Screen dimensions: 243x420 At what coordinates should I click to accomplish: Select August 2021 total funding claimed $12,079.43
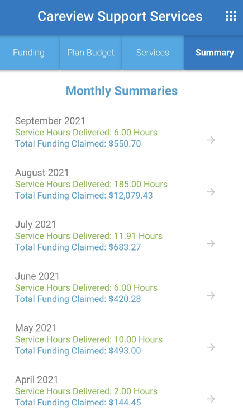[x=84, y=196]
